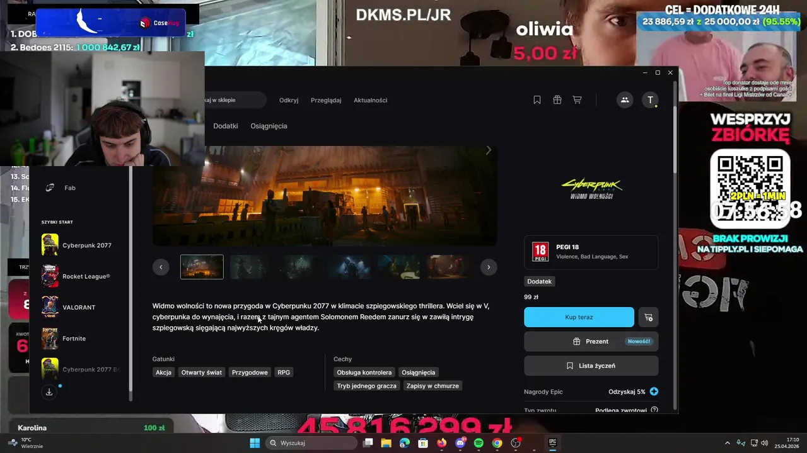The height and width of the screenshot is (453, 807).
Task: Open the downloads icon in sidebar
Action: click(x=49, y=392)
